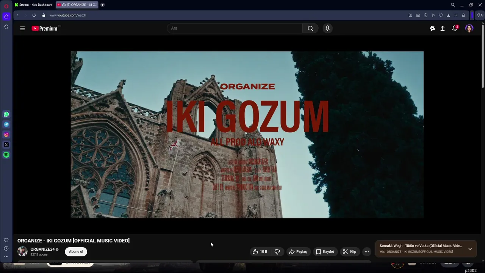485x273 pixels.
Task: Open the YouTube guide hamburger menu
Action: tap(22, 28)
